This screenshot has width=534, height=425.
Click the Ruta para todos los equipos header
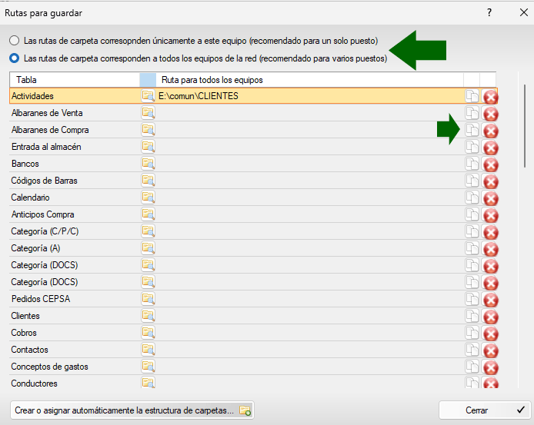pos(308,79)
